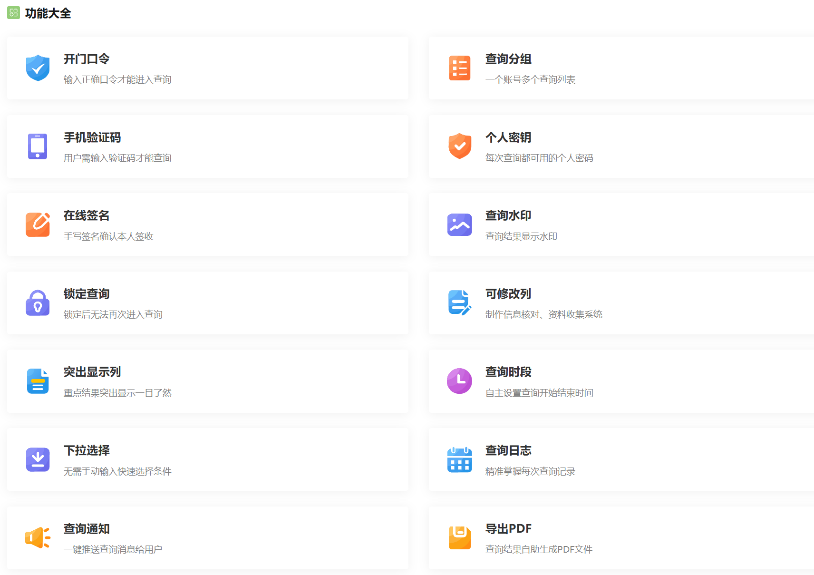Click the orange list icon for 查询分组
The height and width of the screenshot is (575, 814).
459,68
